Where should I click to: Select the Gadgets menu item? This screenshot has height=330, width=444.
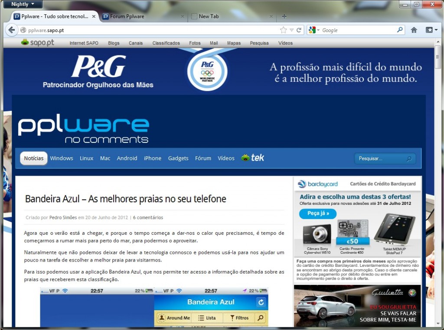point(178,159)
